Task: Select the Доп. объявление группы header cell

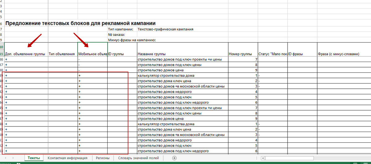Action: [x=26, y=49]
